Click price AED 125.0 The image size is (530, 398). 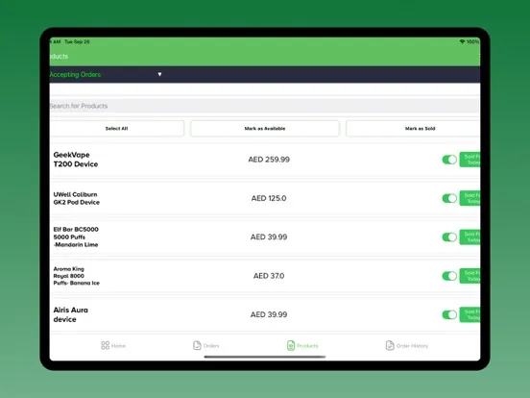269,198
